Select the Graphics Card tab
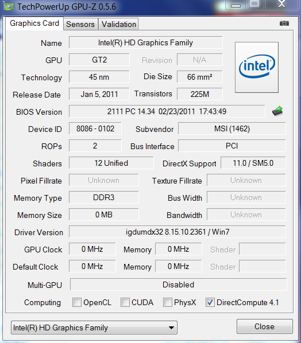The image size is (301, 343). (34, 23)
